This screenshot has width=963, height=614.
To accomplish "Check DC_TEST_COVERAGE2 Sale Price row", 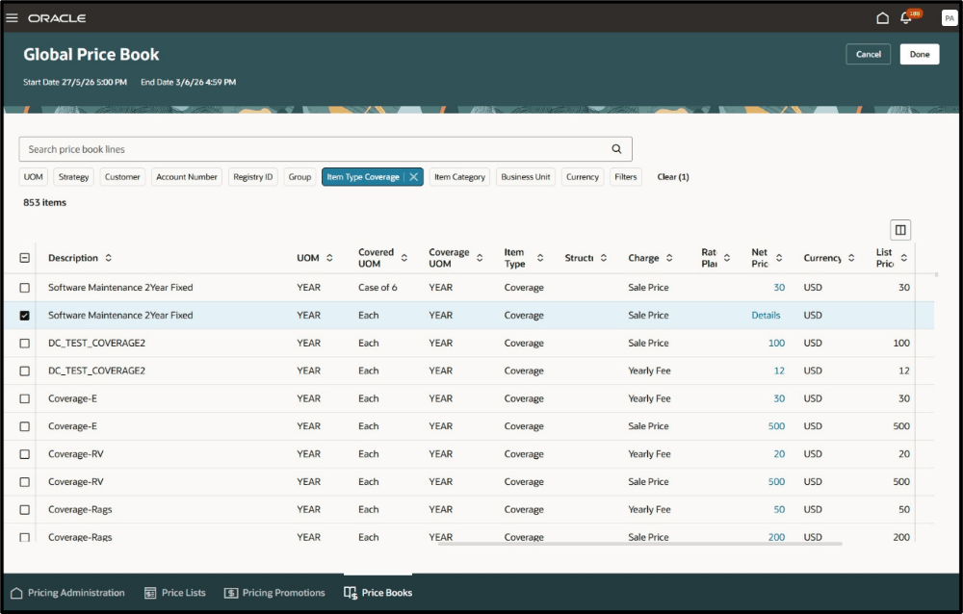I will pyautogui.click(x=25, y=343).
